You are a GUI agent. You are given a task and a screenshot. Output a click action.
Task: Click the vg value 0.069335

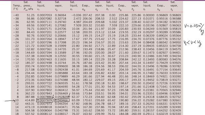click(61, 83)
